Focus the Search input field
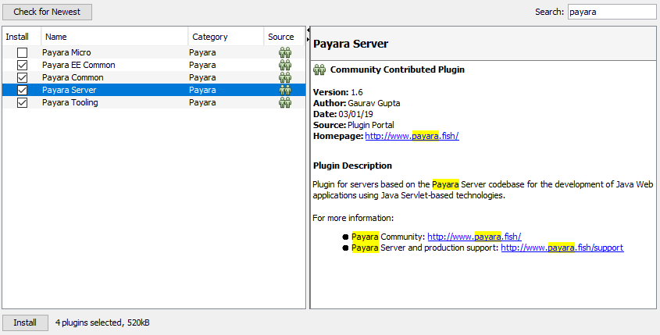660x335 pixels. (x=612, y=12)
